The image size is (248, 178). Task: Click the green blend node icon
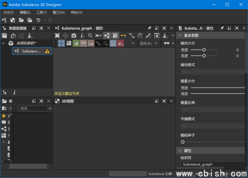coord(76,43)
